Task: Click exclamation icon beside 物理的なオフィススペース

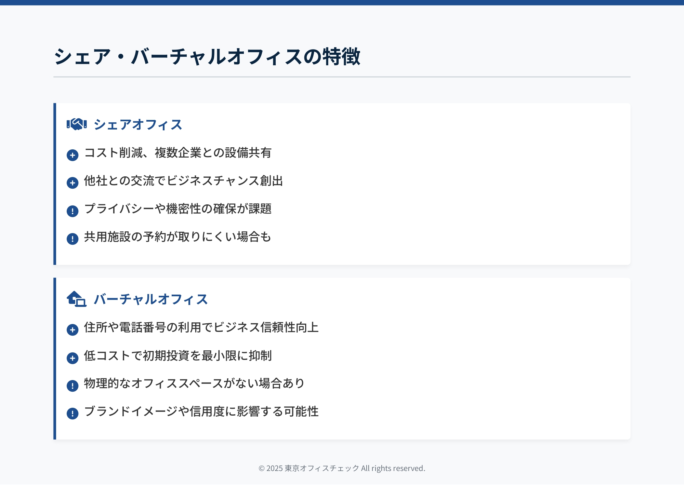Action: [x=73, y=386]
